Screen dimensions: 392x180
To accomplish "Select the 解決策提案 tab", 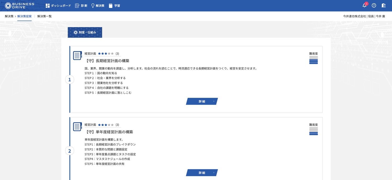I will tap(24, 16).
